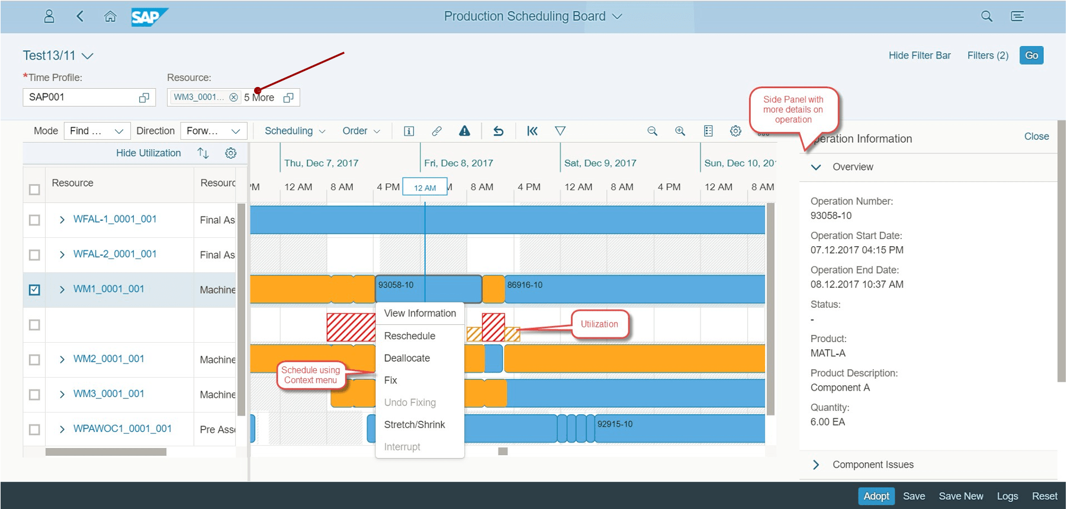Zoom in the Gantt chart
The image size is (1067, 509).
[x=680, y=131]
